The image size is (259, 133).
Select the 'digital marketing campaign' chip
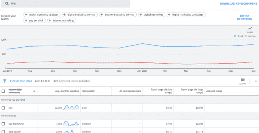tap(186, 15)
